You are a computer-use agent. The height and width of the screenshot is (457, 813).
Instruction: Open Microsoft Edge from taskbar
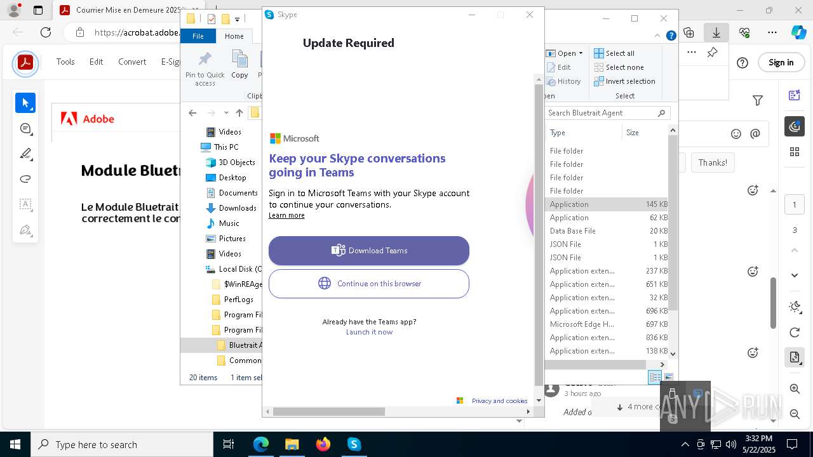click(261, 444)
